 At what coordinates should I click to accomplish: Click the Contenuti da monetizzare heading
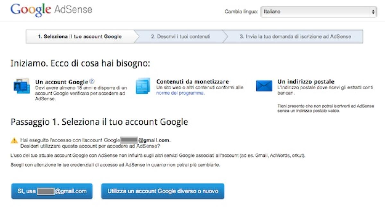pyautogui.click(x=193, y=82)
